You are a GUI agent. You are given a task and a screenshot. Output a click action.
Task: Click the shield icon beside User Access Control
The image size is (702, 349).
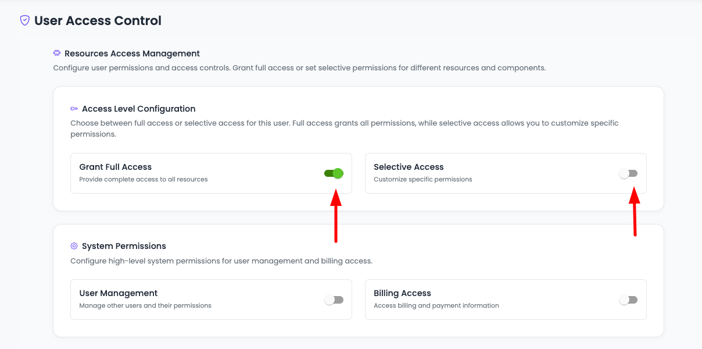click(24, 21)
